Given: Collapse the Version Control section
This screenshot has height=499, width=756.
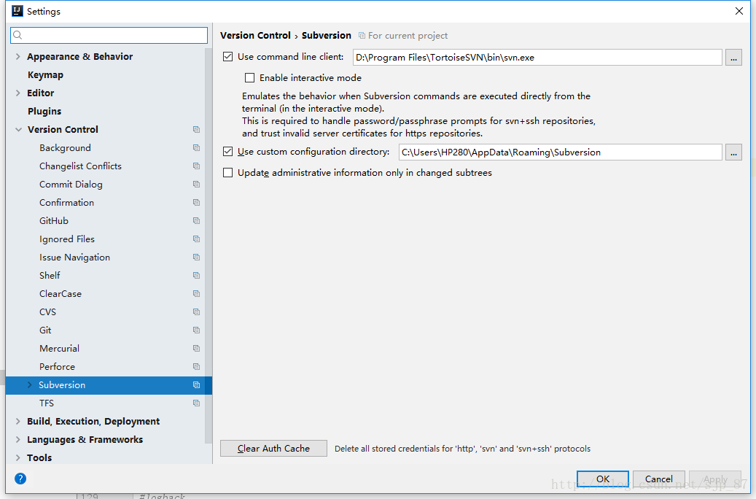Looking at the screenshot, I should [17, 129].
